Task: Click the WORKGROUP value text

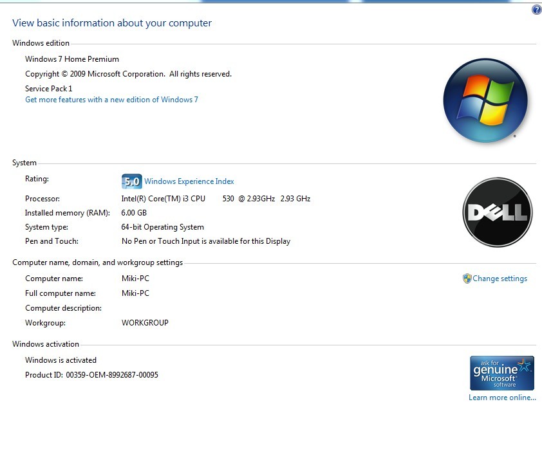Action: click(x=145, y=323)
